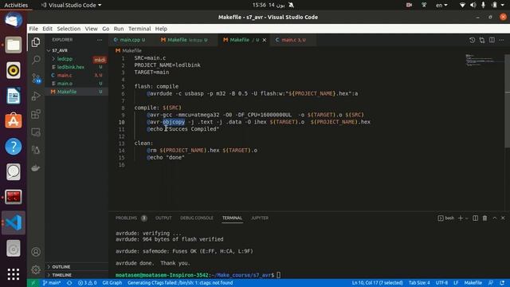Change the UTF-8 file encoding
The image size is (510, 287).
pyautogui.click(x=441, y=283)
